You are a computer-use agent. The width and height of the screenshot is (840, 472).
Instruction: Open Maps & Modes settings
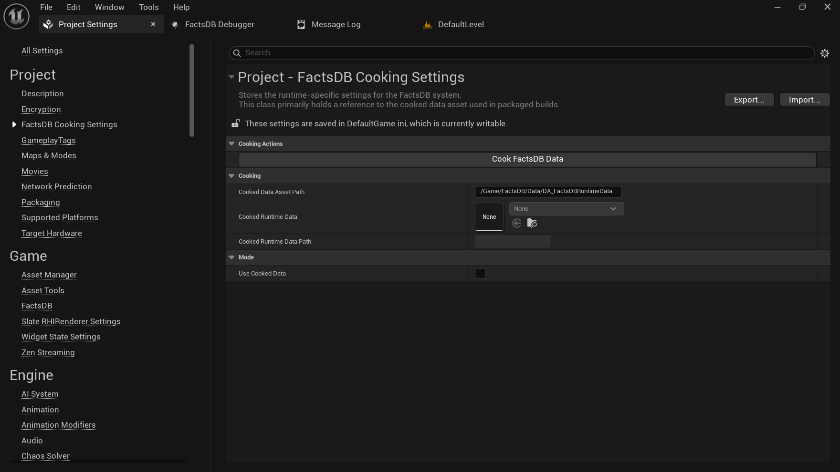click(49, 156)
